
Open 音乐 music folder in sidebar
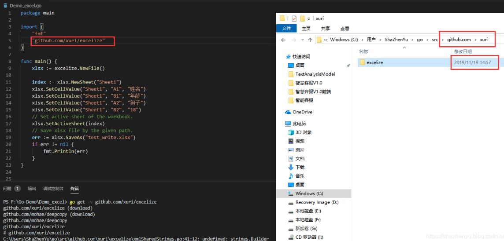(x=300, y=176)
